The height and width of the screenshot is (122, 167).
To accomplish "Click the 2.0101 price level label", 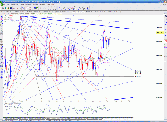I will pyautogui.click(x=138, y=77).
